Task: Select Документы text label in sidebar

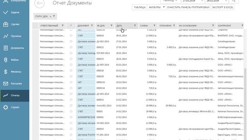Action: pos(17,48)
